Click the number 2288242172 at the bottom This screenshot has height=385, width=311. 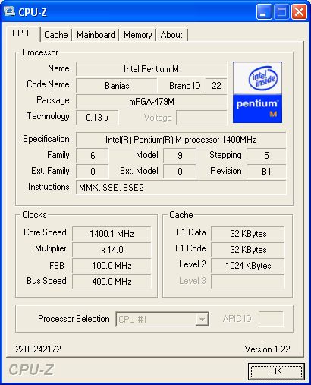coord(38,349)
